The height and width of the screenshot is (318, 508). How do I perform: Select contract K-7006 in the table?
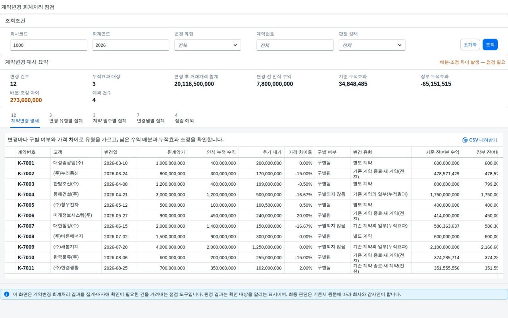point(26,215)
